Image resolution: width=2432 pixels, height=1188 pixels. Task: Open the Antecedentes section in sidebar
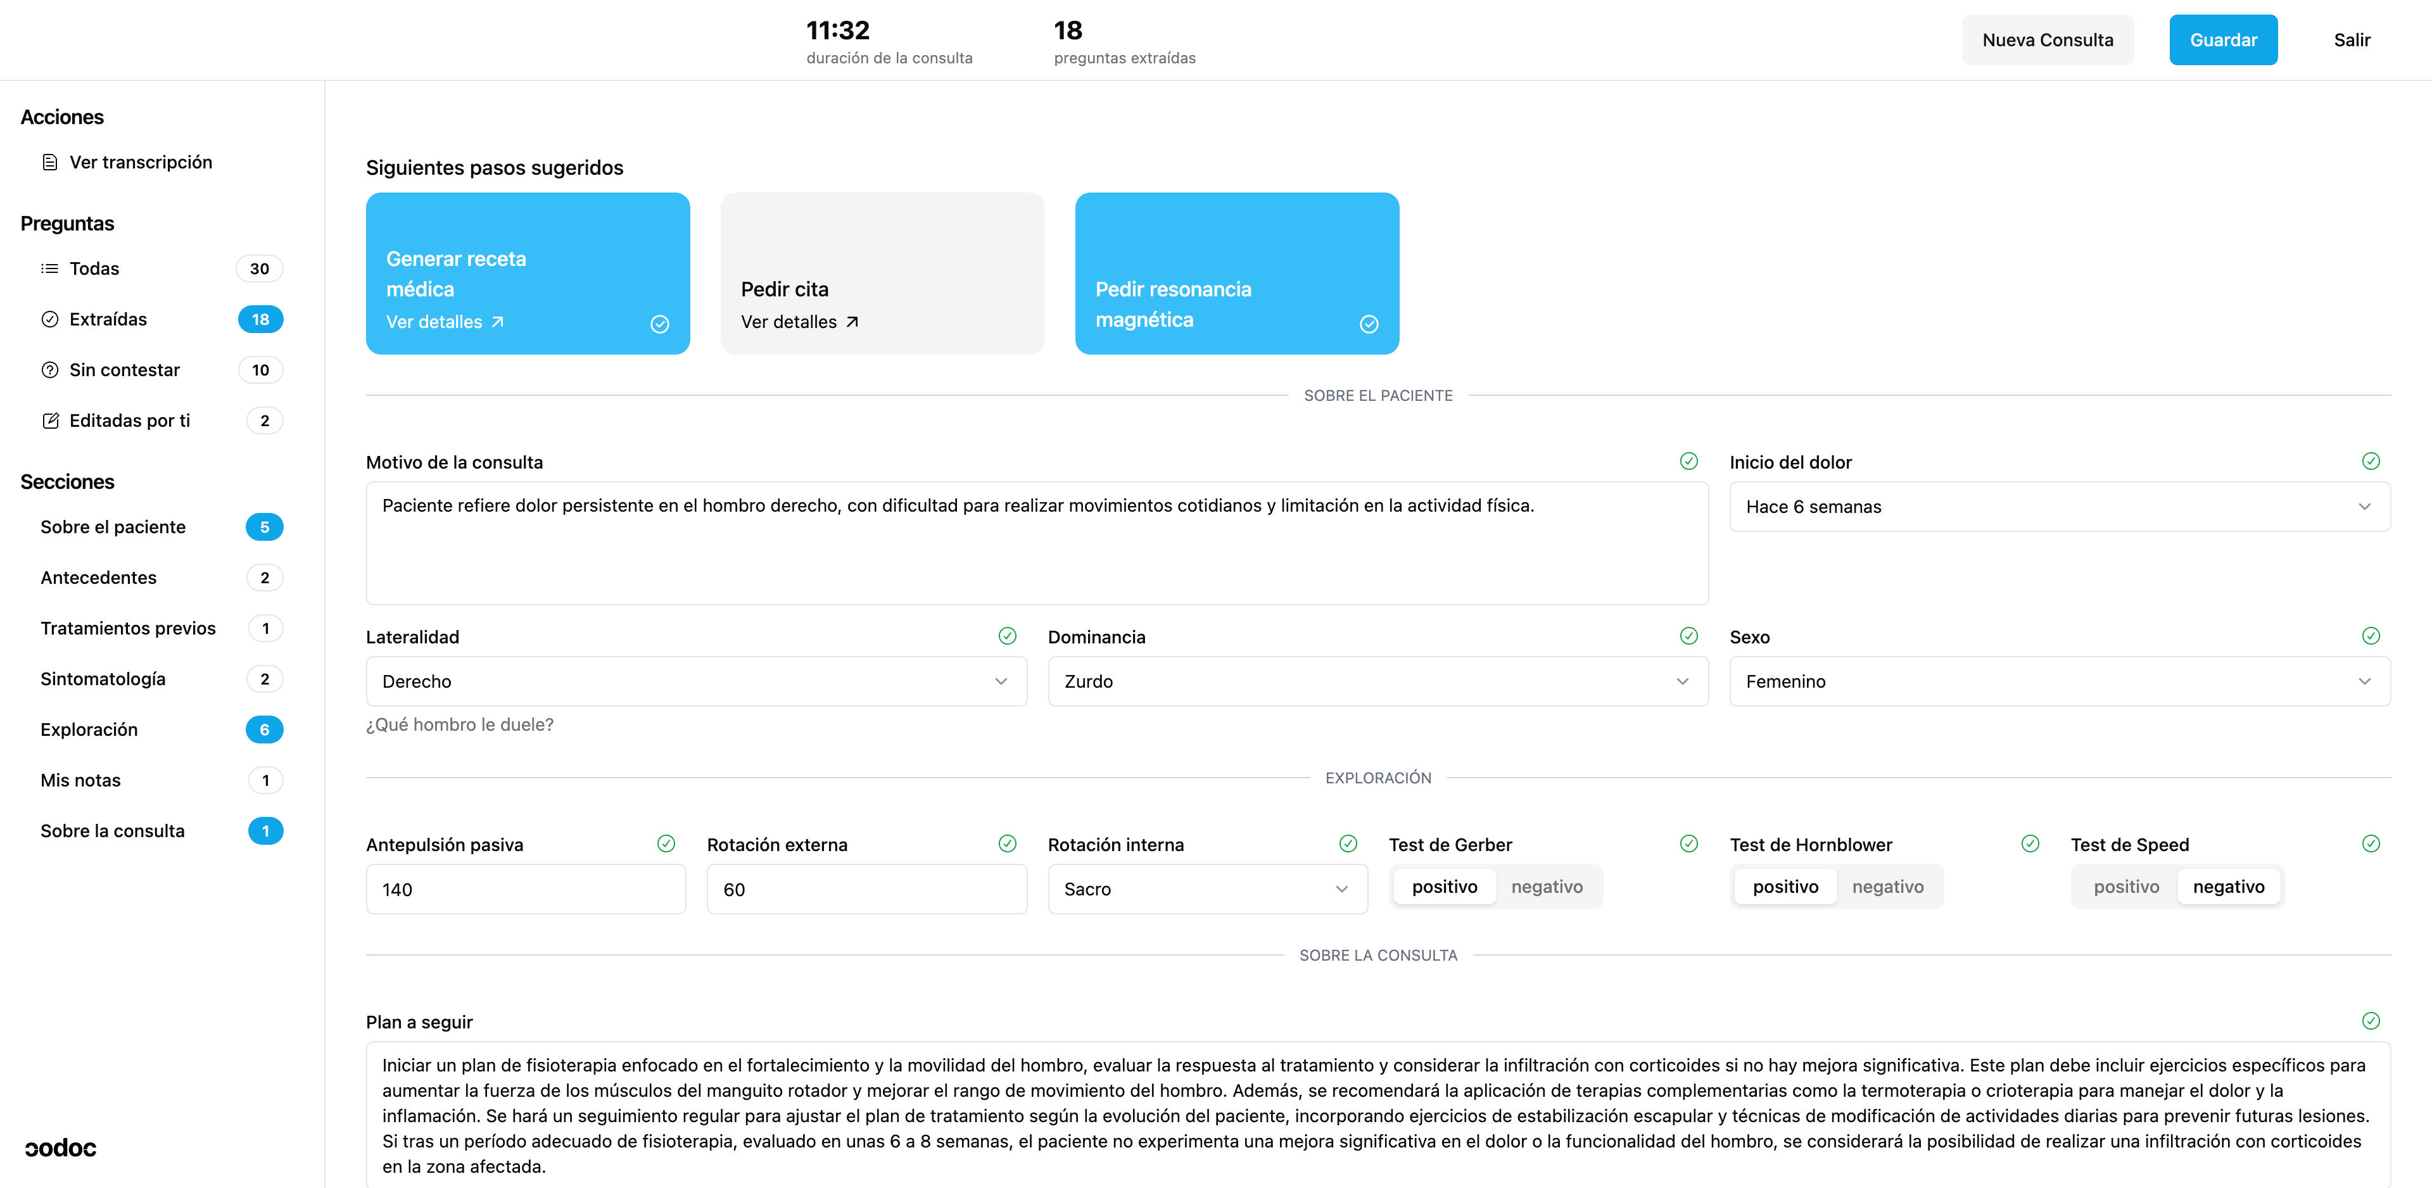99,578
